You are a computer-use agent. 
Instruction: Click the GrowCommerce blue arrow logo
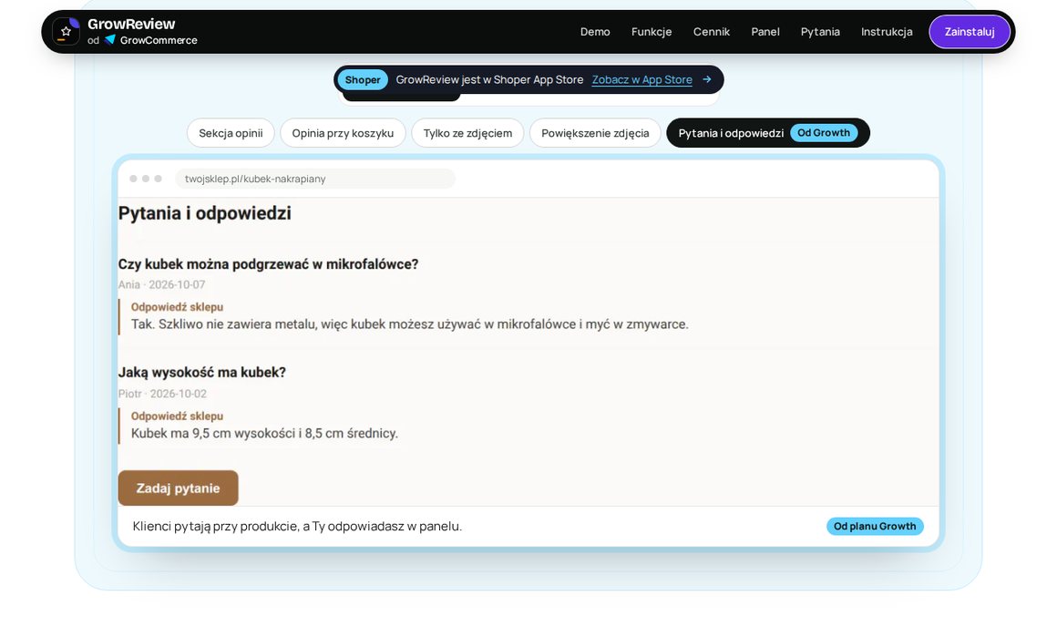pyautogui.click(x=110, y=40)
